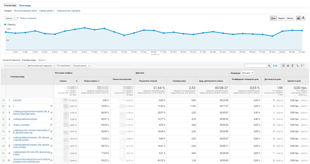Switch chart to motion bubble view
The height and width of the screenshot is (164, 310).
303,18
